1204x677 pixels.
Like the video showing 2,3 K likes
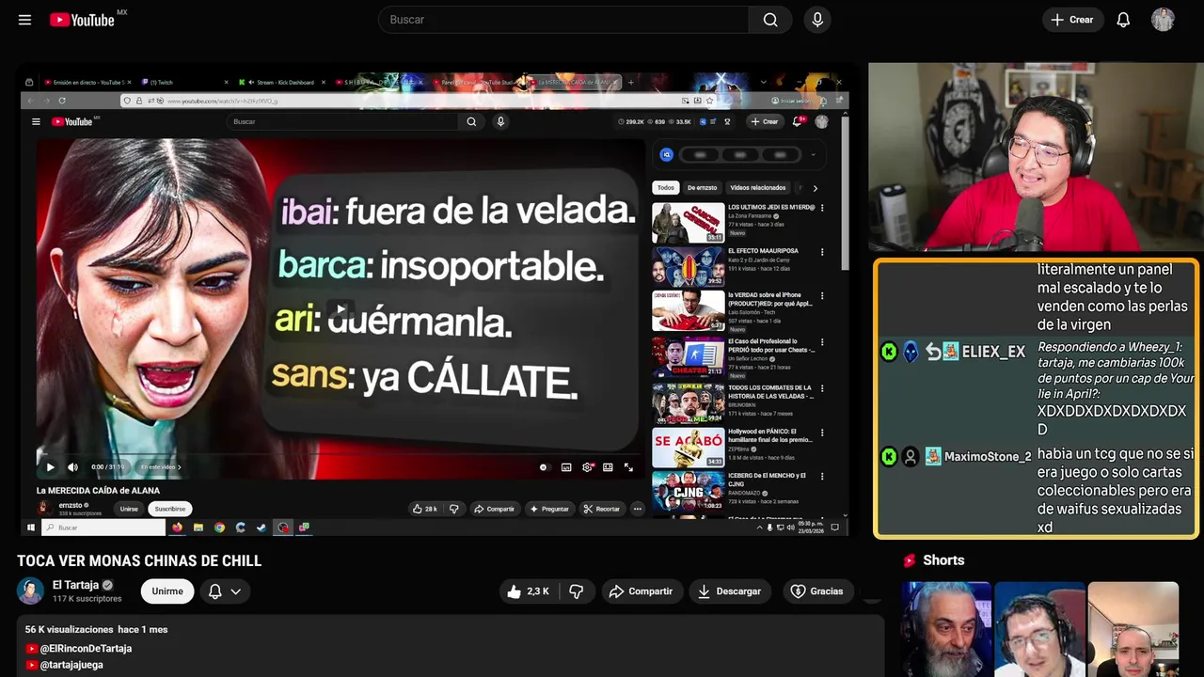click(x=528, y=591)
